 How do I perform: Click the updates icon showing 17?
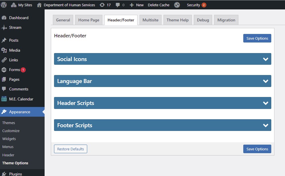[102, 5]
